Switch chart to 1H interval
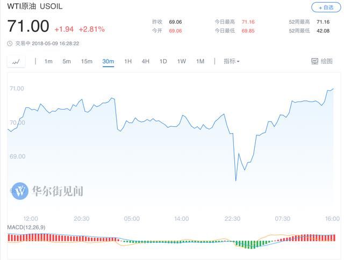 click(128, 61)
